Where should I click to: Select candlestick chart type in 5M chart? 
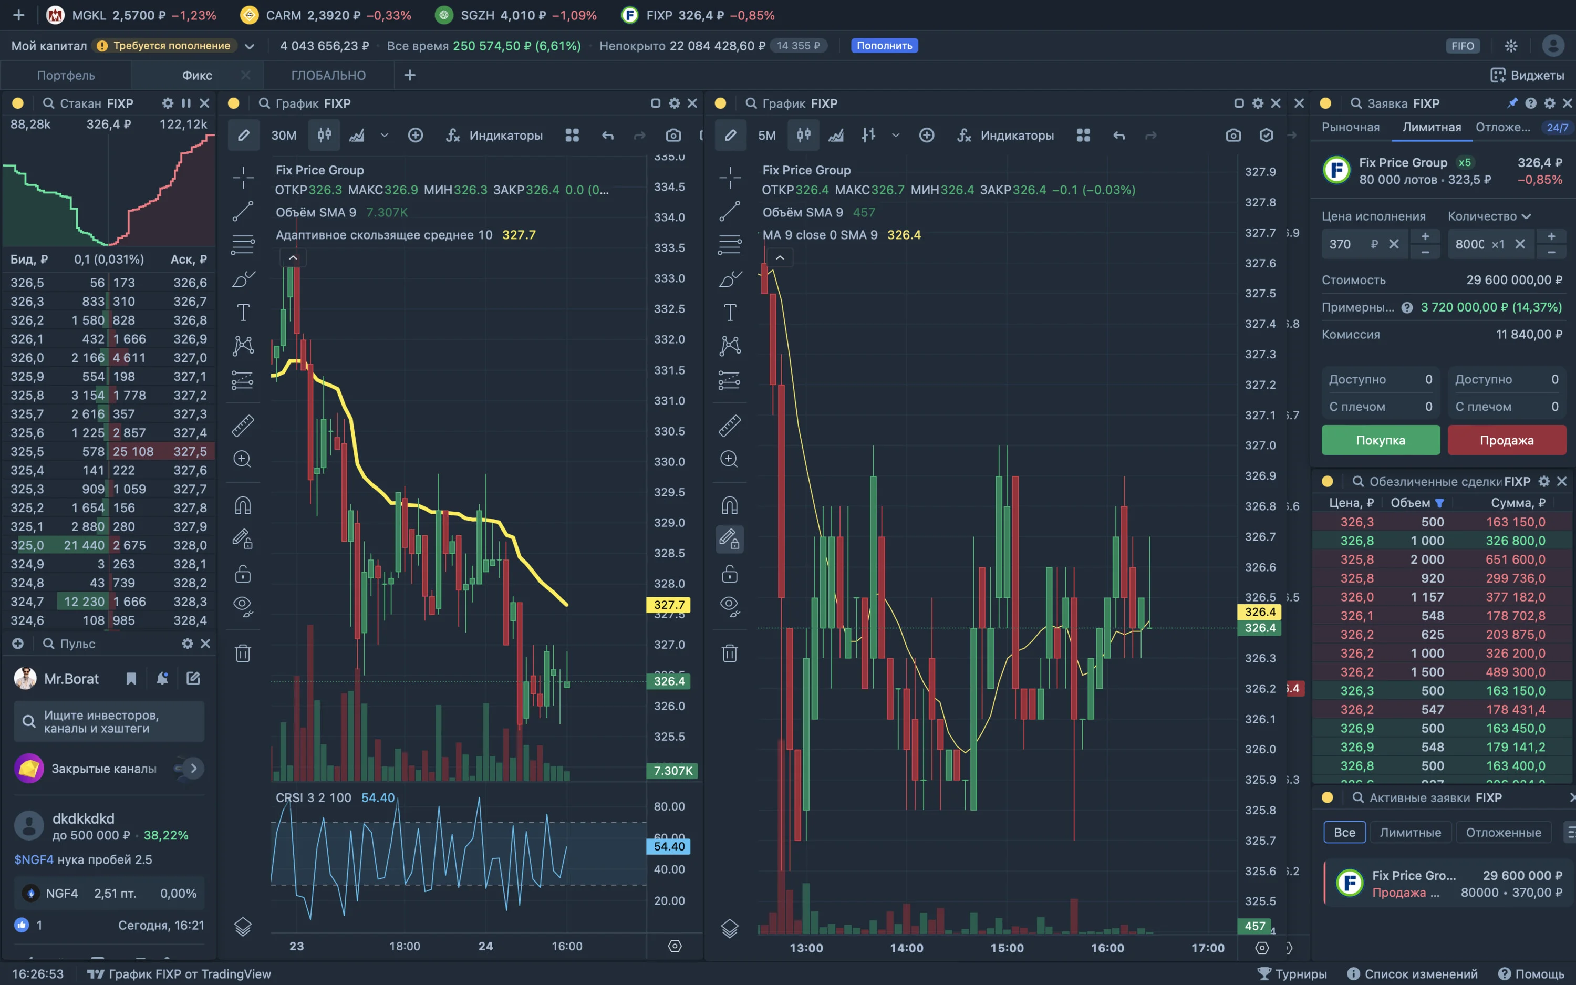click(x=804, y=136)
